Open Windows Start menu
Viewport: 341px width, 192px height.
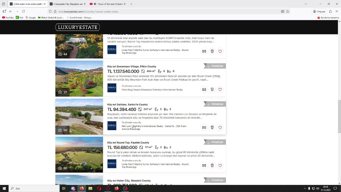4,189
